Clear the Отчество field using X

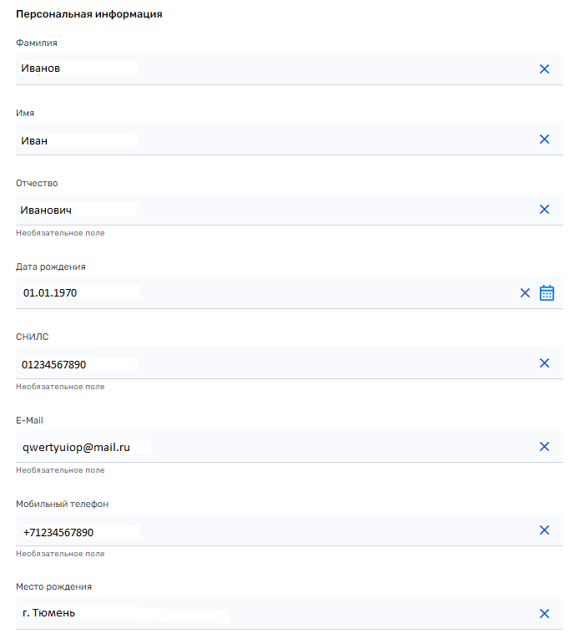pyautogui.click(x=544, y=210)
